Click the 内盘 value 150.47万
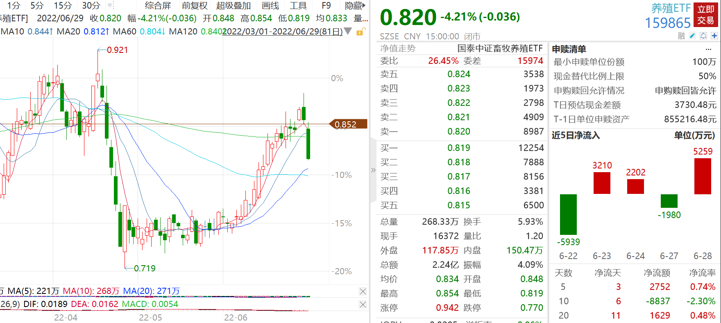Image resolution: width=721 pixels, height=323 pixels. point(525,250)
